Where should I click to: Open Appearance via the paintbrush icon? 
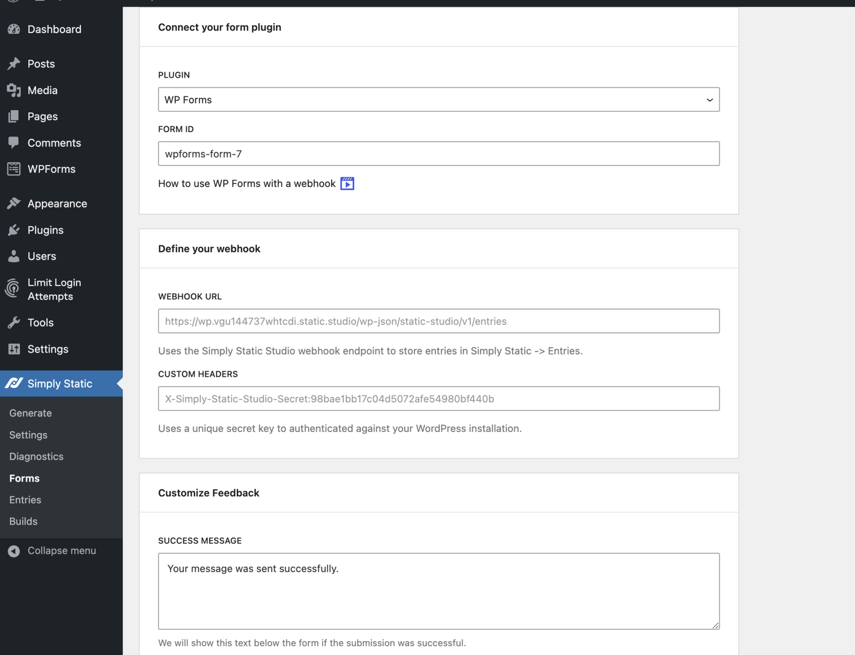[13, 203]
